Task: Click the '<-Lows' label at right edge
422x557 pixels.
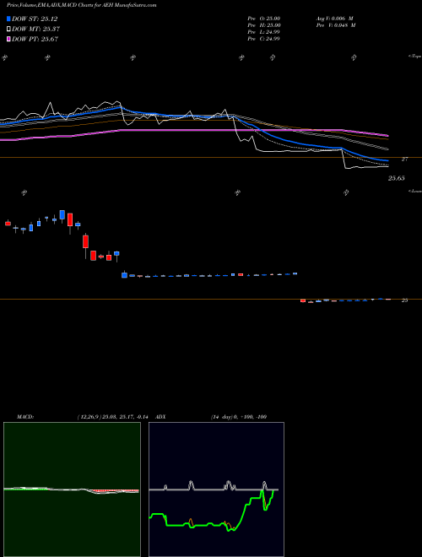Action: pos(415,191)
